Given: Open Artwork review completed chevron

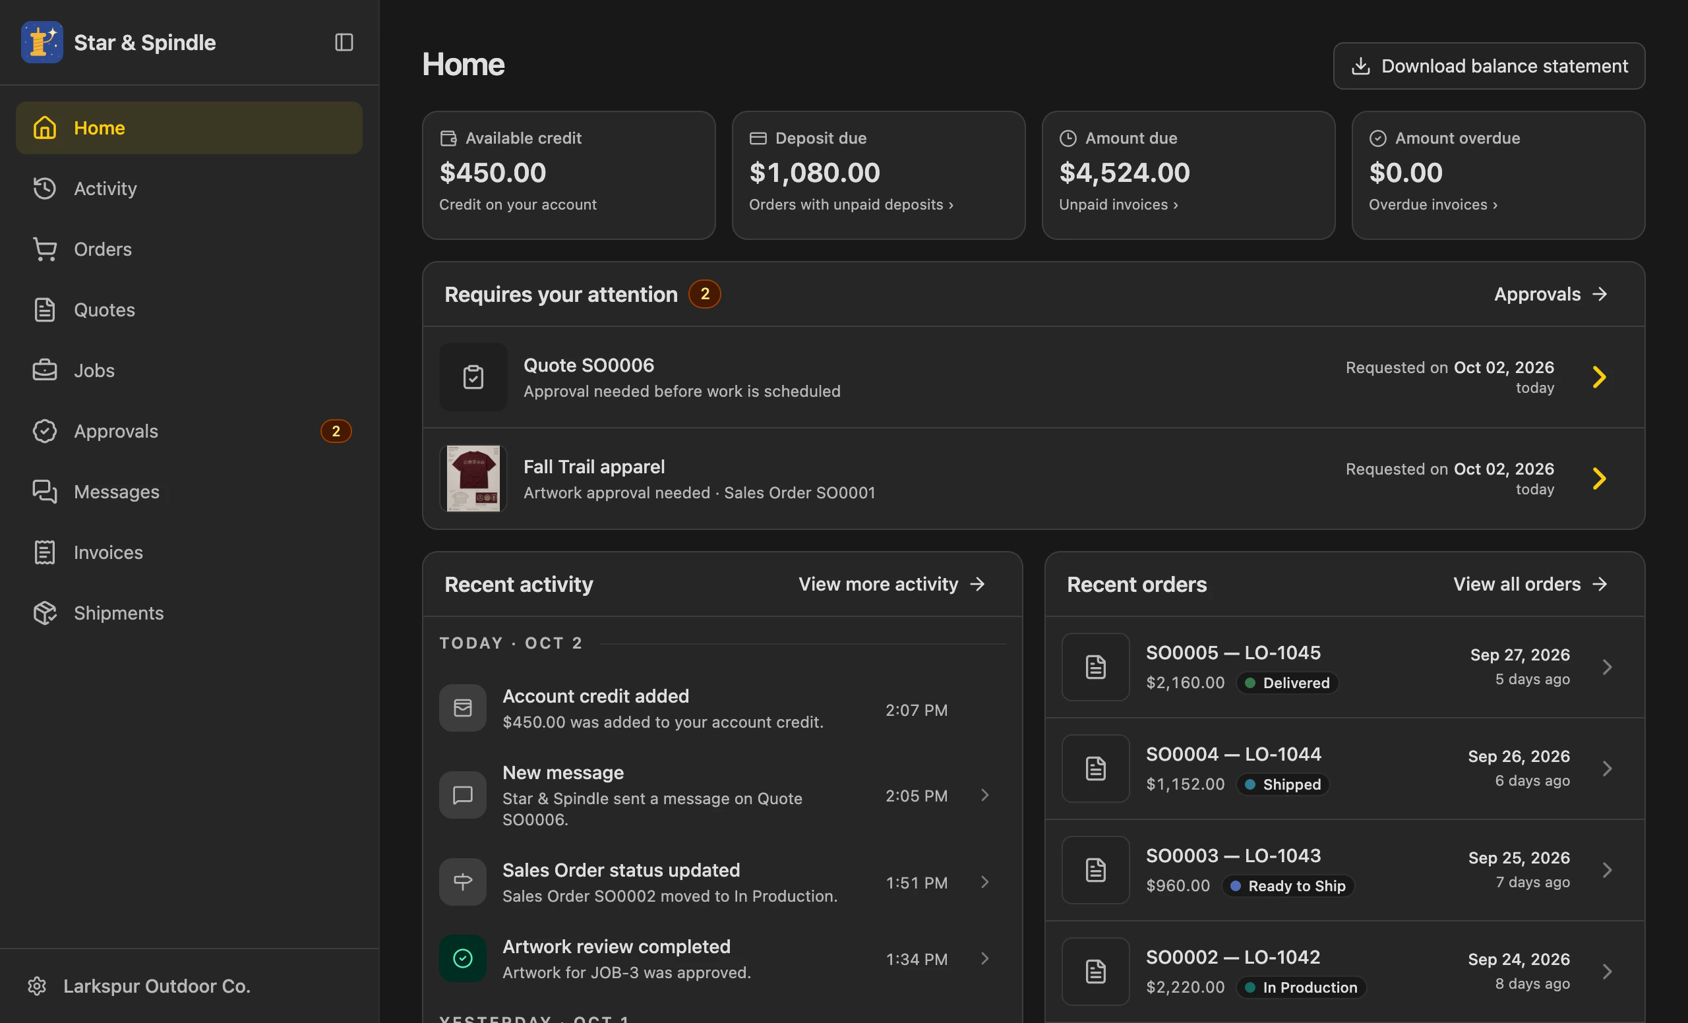Looking at the screenshot, I should pyautogui.click(x=984, y=958).
